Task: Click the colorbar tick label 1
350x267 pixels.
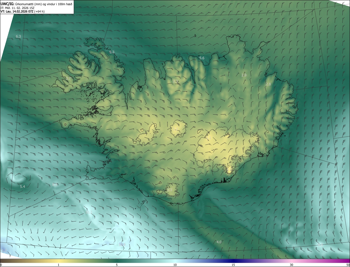Action: [59, 265]
